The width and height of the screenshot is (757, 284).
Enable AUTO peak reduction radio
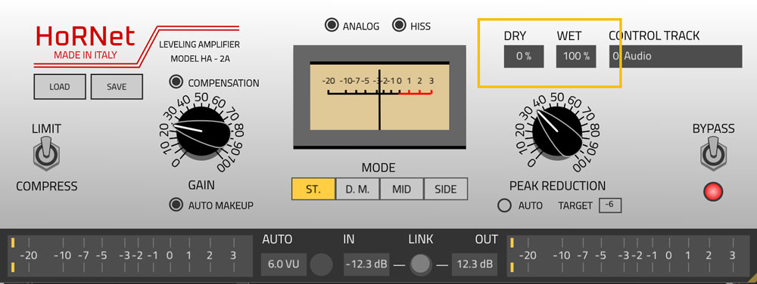(504, 205)
